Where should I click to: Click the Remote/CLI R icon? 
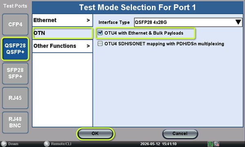tap(47, 144)
